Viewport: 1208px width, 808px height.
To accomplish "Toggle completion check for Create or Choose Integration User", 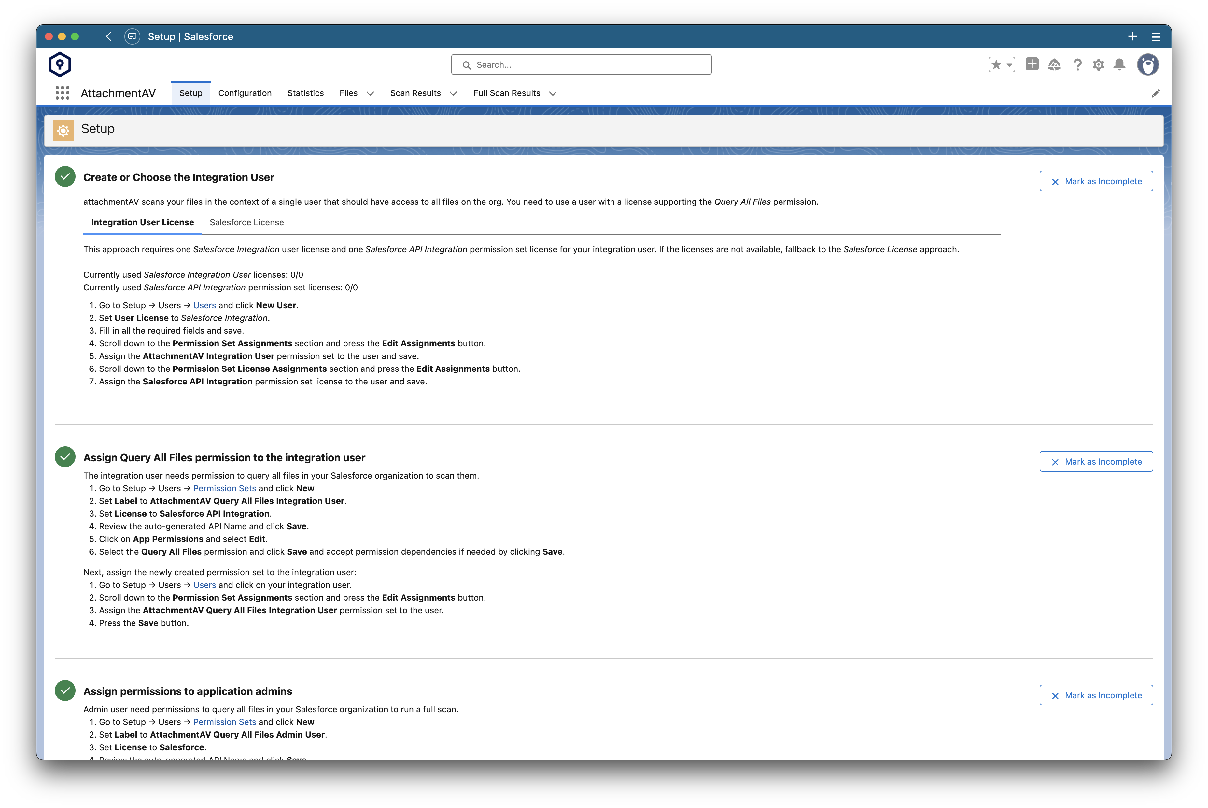I will coord(65,176).
